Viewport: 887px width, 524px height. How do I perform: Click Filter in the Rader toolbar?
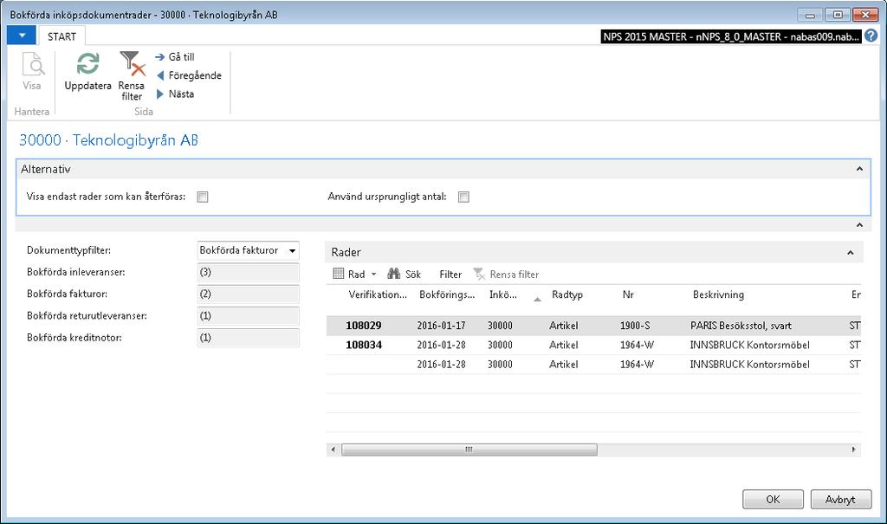450,275
